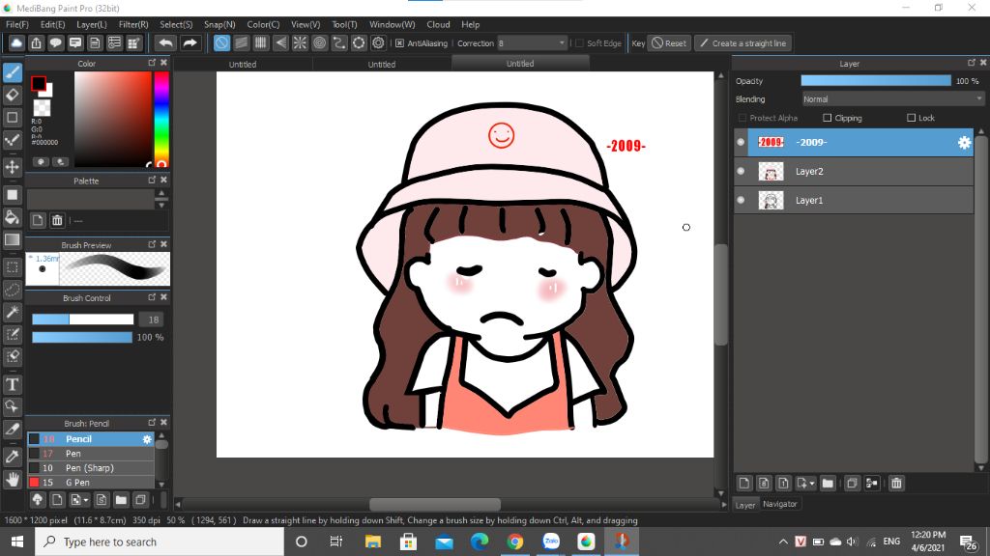The height and width of the screenshot is (556, 990).
Task: Select the Move tool
Action: (12, 167)
